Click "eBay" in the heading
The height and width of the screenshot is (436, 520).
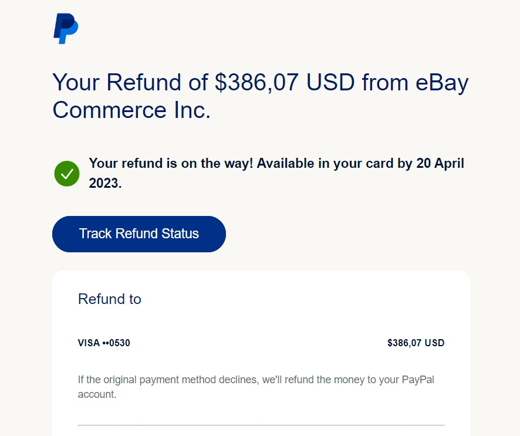(434, 83)
